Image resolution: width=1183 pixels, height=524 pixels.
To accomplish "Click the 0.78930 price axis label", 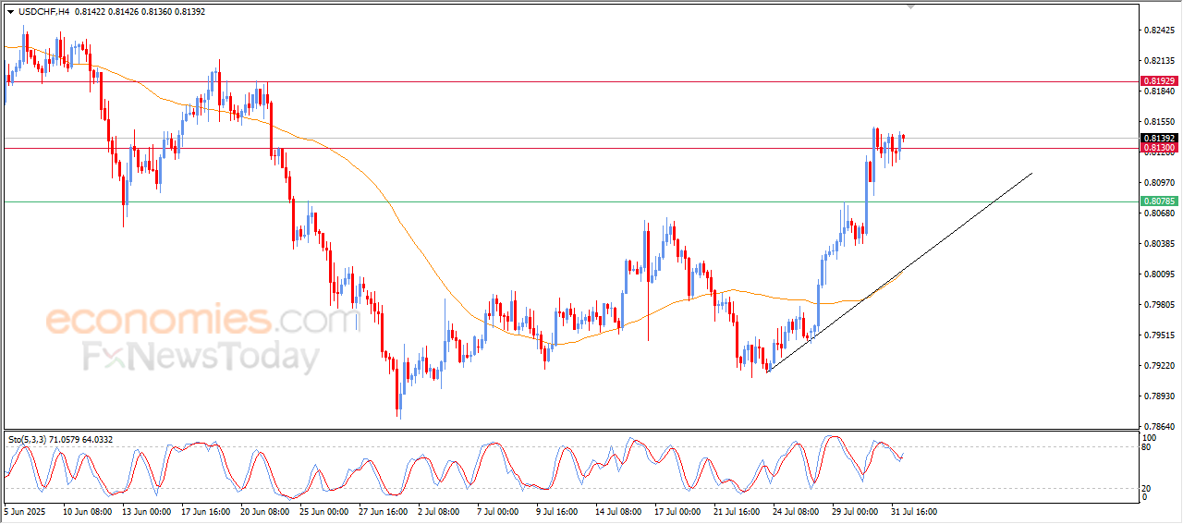I will tap(1159, 396).
